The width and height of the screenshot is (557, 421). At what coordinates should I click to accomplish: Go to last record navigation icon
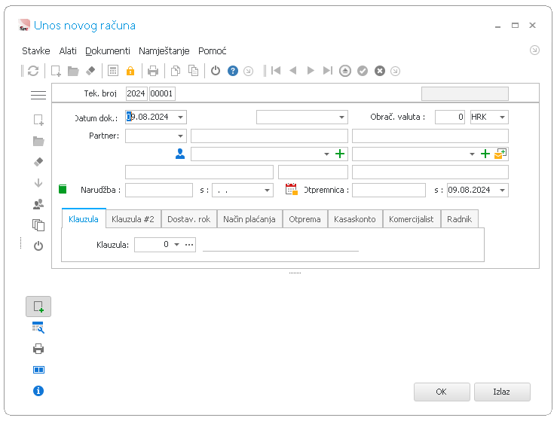[x=328, y=71]
